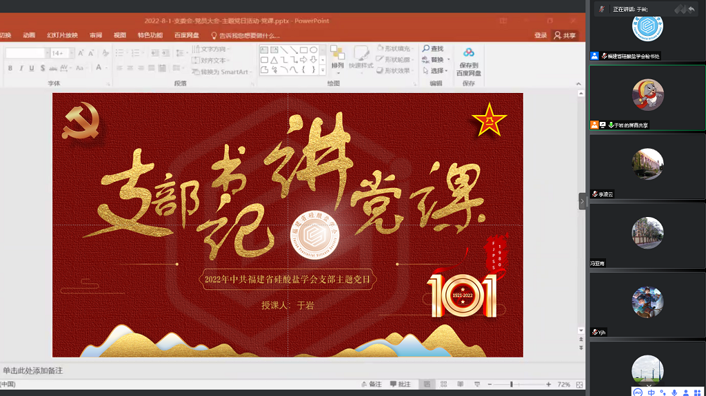Collapse the ribbon with chevron arrow
Screen dimensions: 706x396
coord(578,84)
